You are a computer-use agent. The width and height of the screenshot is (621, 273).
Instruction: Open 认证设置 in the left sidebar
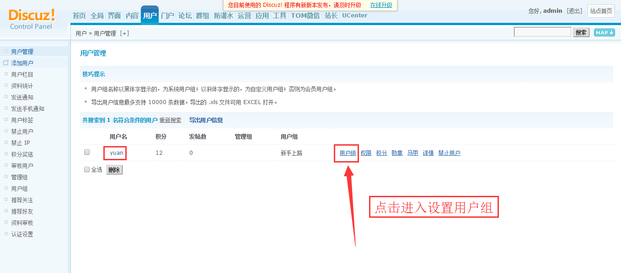(22, 234)
